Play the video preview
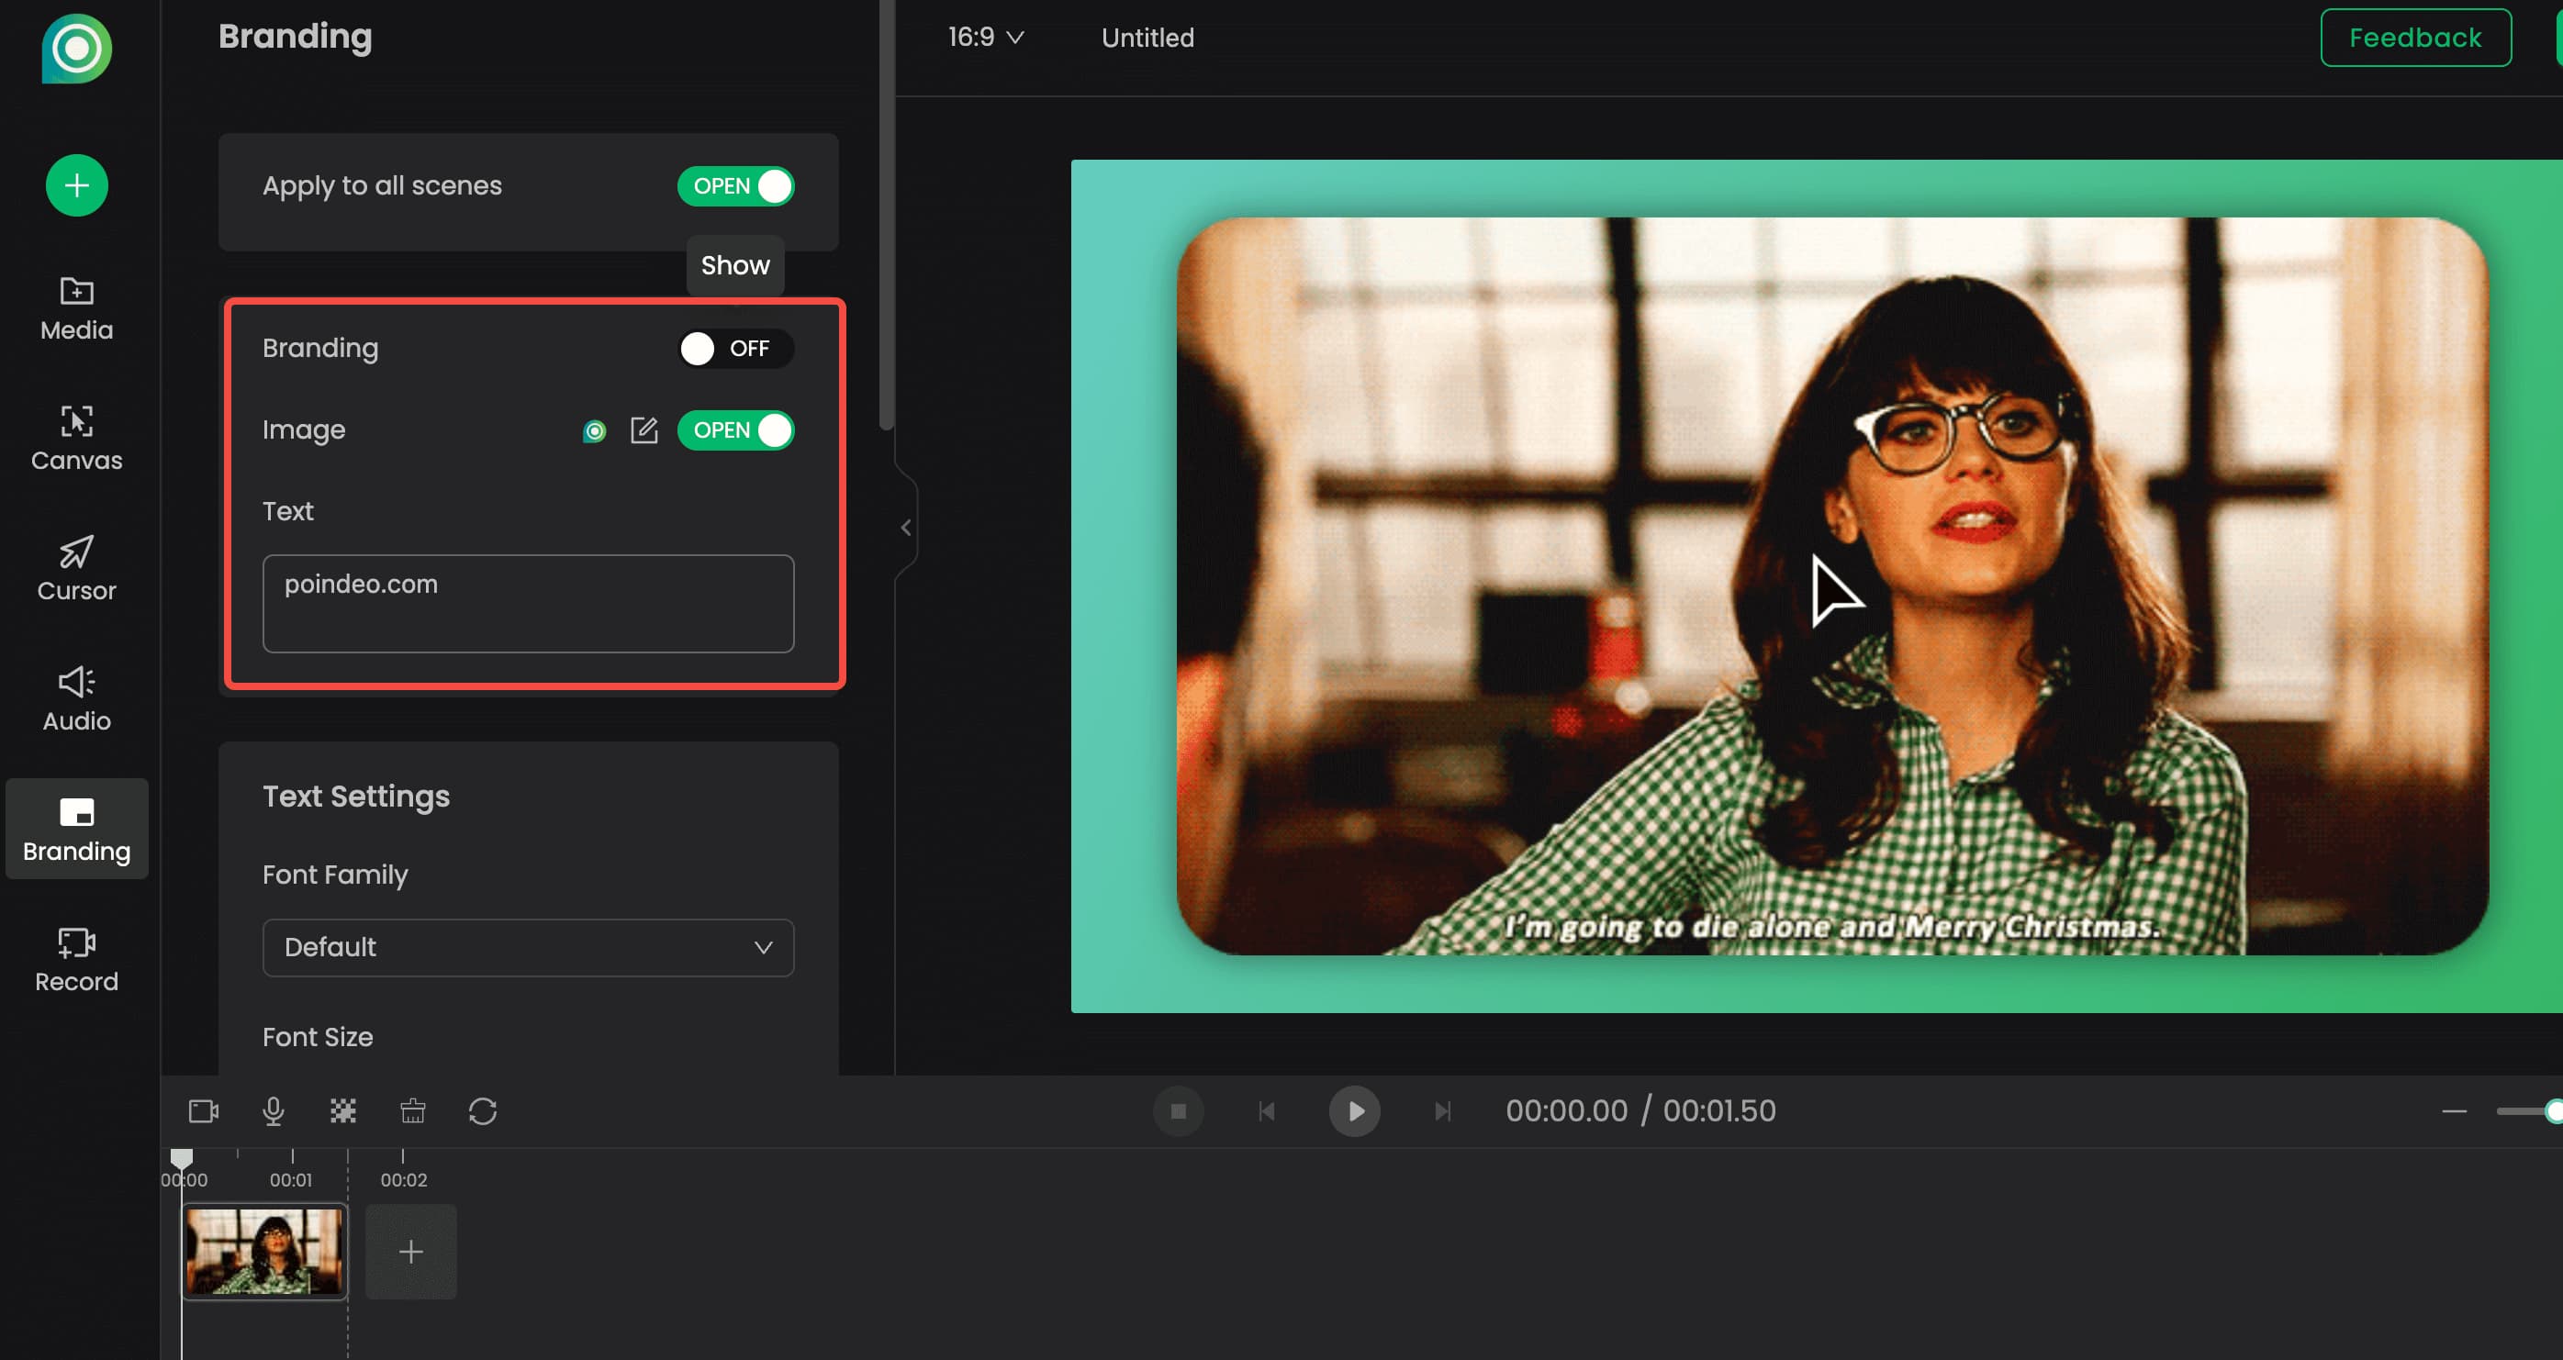 pyautogui.click(x=1354, y=1110)
